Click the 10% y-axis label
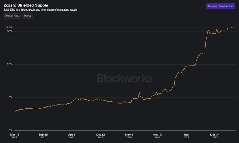This screenshot has height=143, width=239. [10, 97]
